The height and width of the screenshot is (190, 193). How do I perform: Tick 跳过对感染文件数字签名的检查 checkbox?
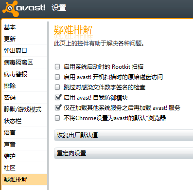57,87
